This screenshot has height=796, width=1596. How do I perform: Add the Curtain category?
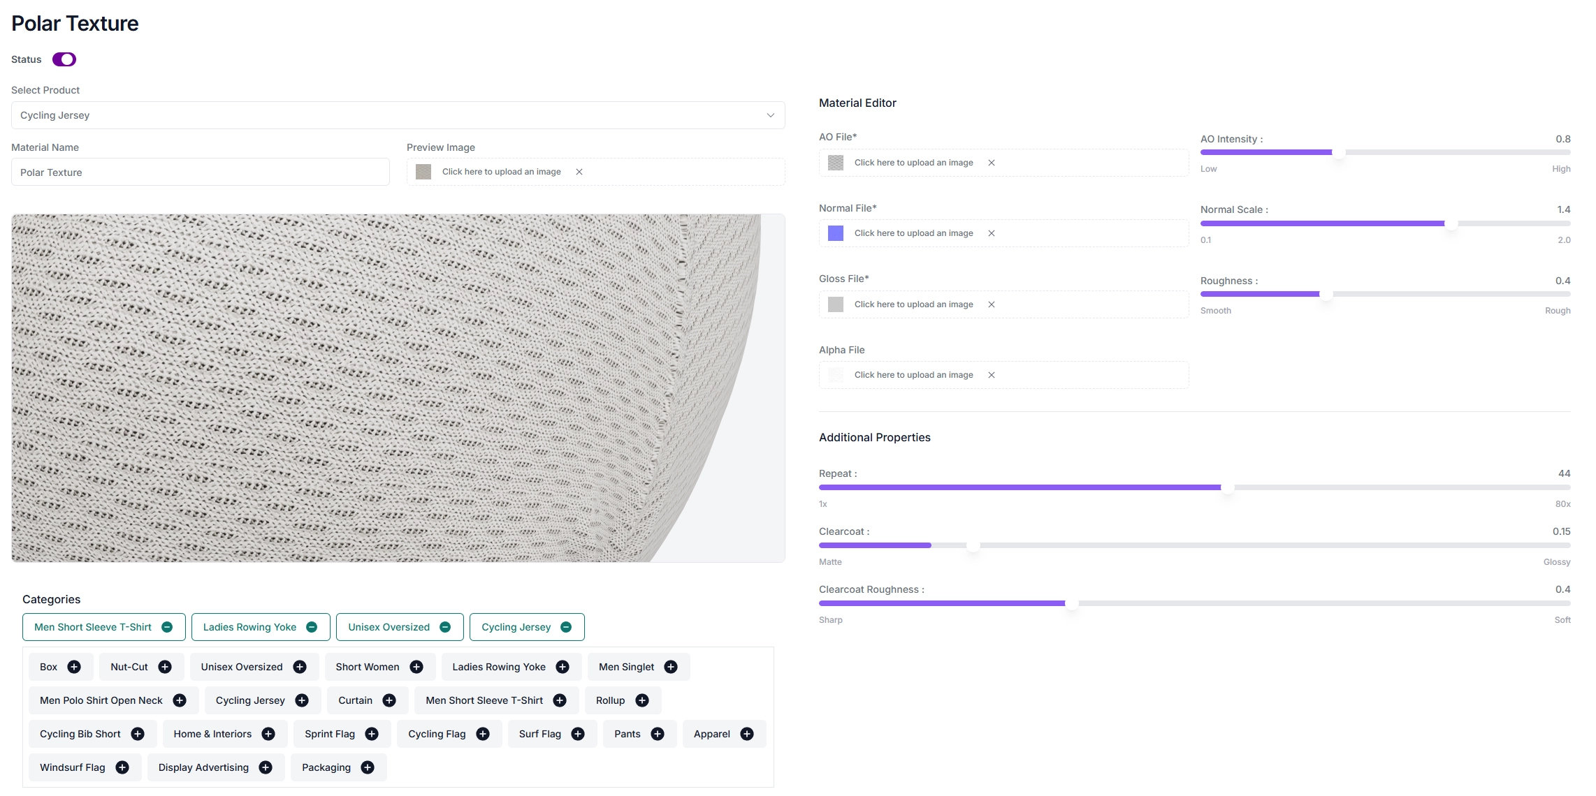coord(389,700)
